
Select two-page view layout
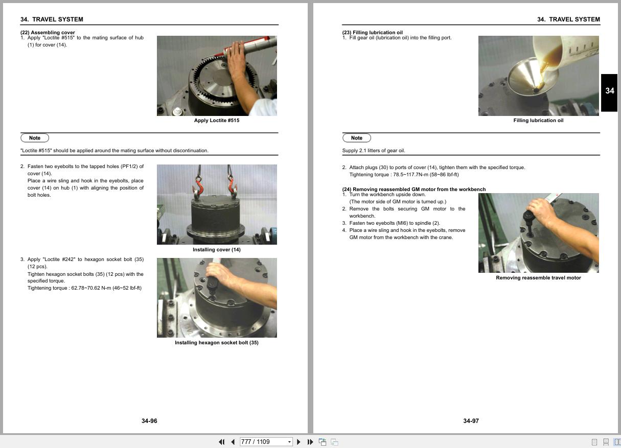[617, 442]
